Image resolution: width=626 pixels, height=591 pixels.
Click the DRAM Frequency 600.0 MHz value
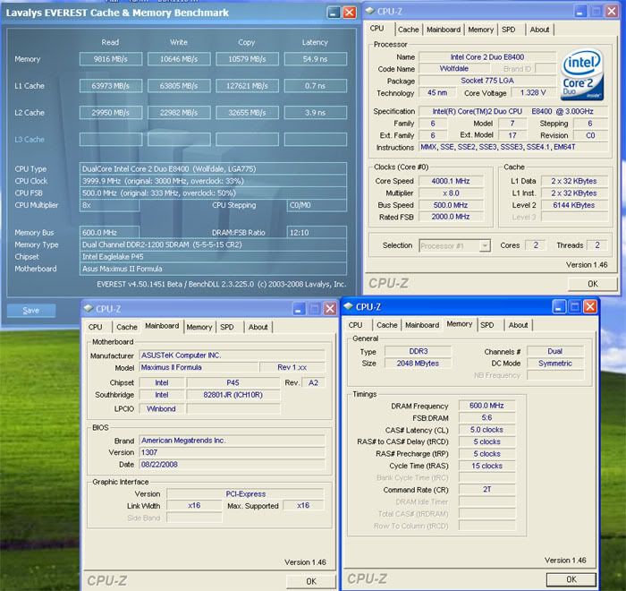tap(486, 406)
